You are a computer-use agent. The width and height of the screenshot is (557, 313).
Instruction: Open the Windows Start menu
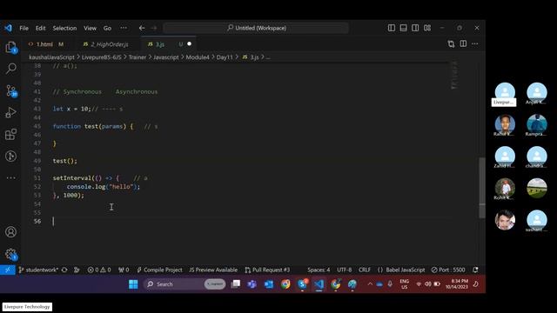133,284
